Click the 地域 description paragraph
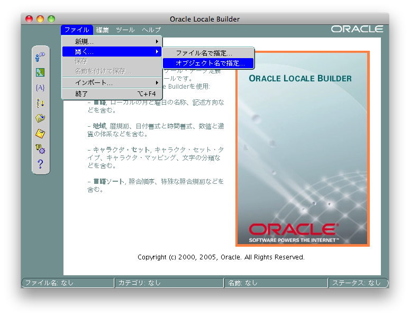This screenshot has height=317, width=410. [x=156, y=130]
